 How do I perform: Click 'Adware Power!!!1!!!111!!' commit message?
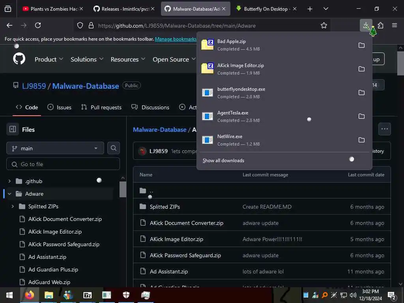coord(272,239)
